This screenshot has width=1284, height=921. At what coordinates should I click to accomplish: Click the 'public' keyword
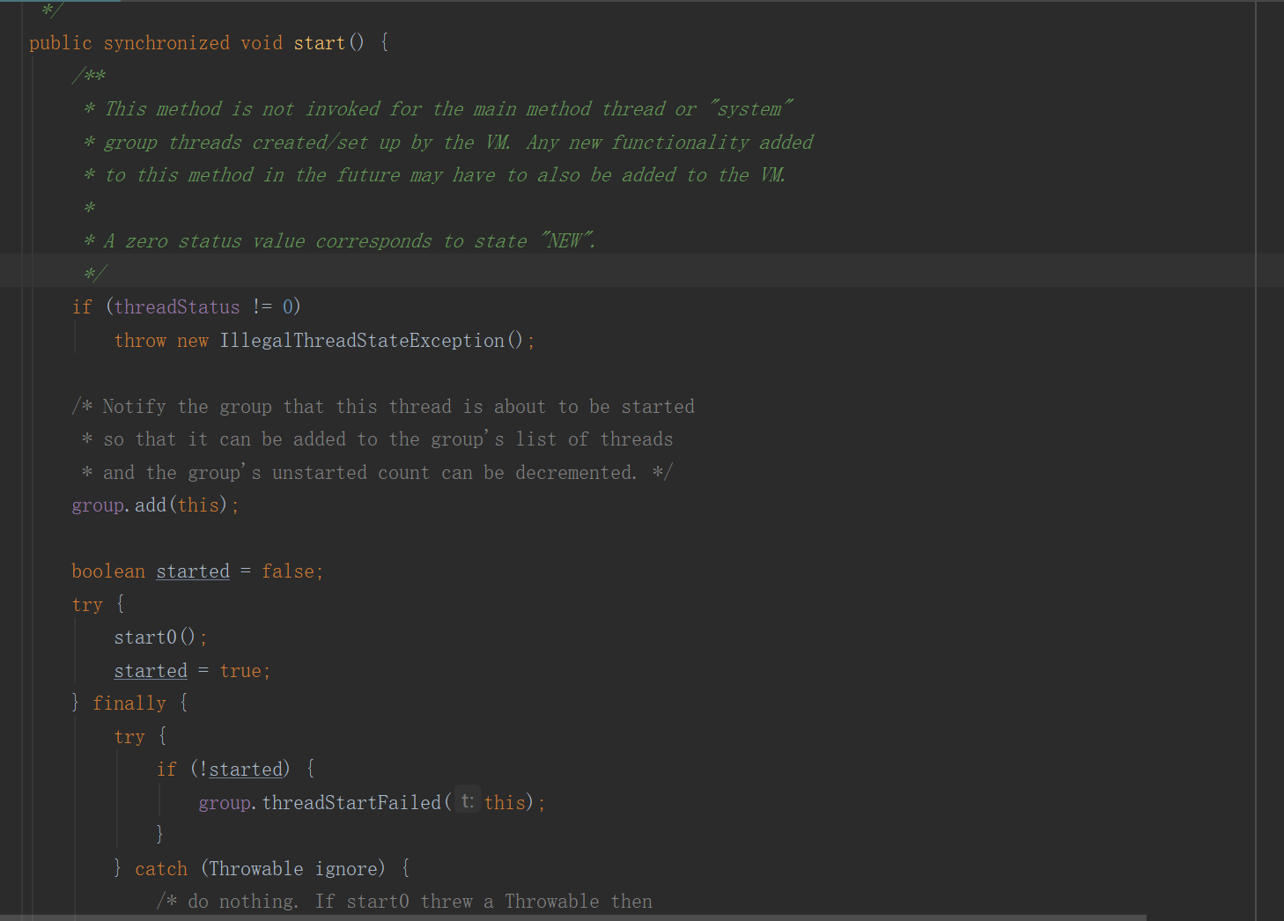pyautogui.click(x=60, y=43)
